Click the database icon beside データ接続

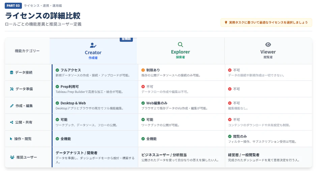tap(12, 72)
